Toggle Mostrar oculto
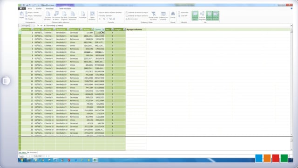Screen dimensions: 298x168 [209, 15]
